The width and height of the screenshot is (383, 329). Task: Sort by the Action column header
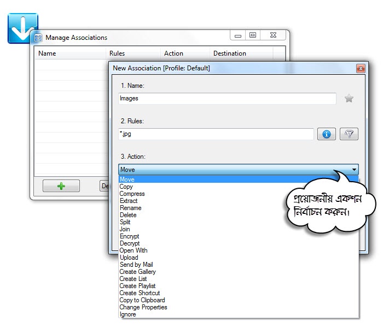[x=185, y=53]
